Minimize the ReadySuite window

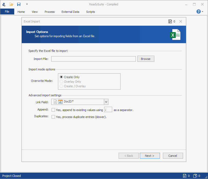[x=186, y=5]
